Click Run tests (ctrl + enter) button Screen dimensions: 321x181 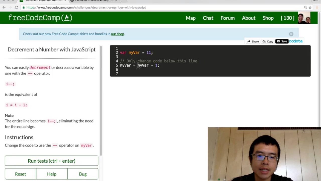tap(51, 161)
